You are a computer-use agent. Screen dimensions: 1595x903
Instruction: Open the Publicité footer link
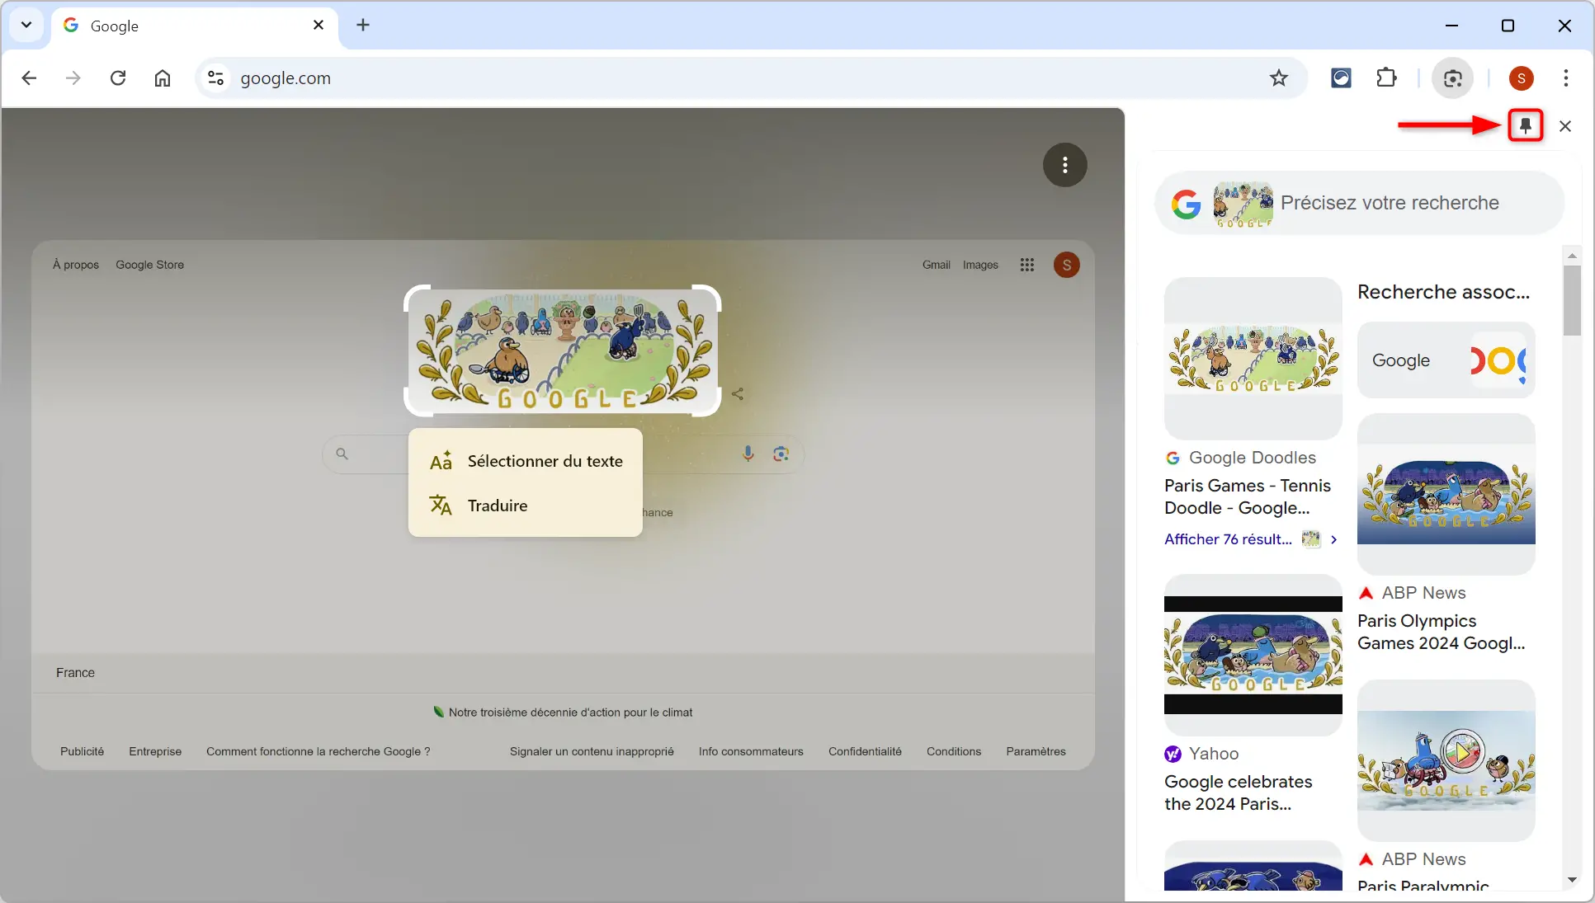(82, 751)
